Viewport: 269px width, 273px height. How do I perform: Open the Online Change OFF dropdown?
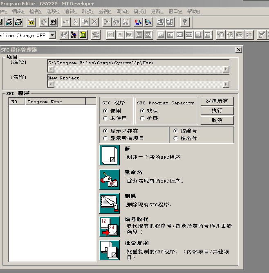click(52, 35)
